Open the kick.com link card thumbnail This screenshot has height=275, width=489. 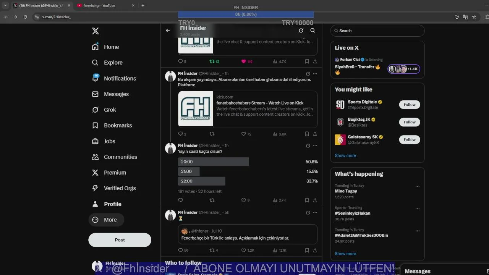196,108
